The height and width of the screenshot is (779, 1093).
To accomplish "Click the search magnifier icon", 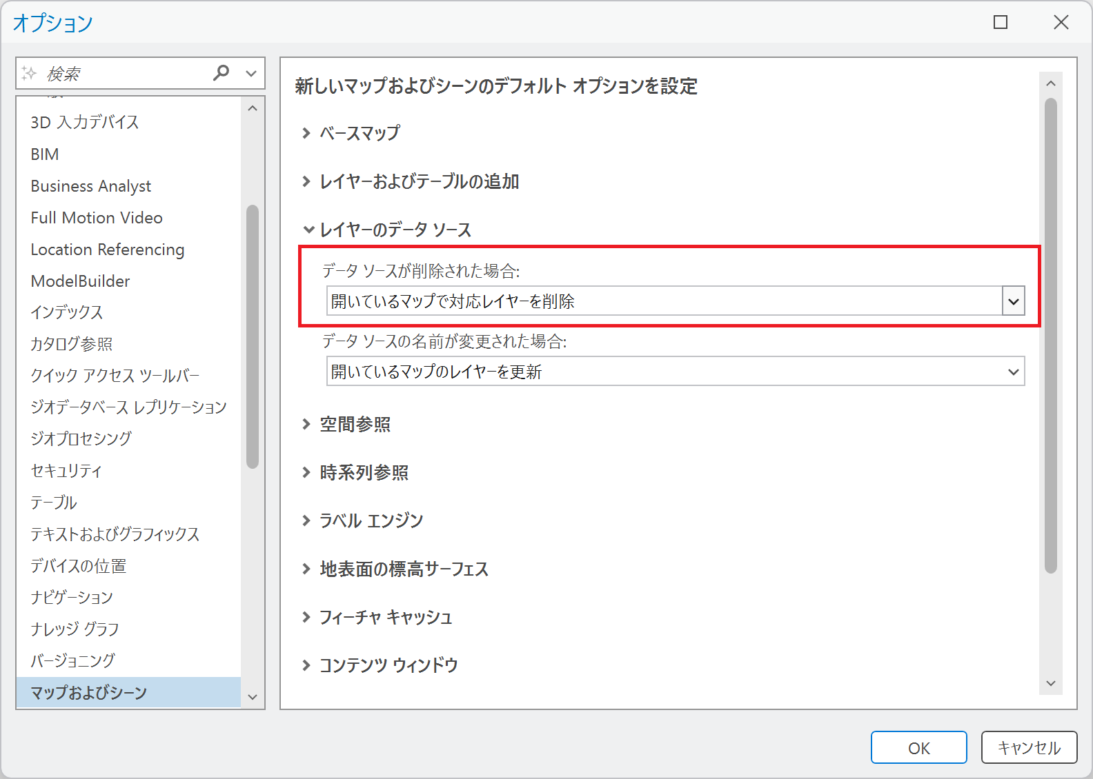I will click(x=221, y=72).
